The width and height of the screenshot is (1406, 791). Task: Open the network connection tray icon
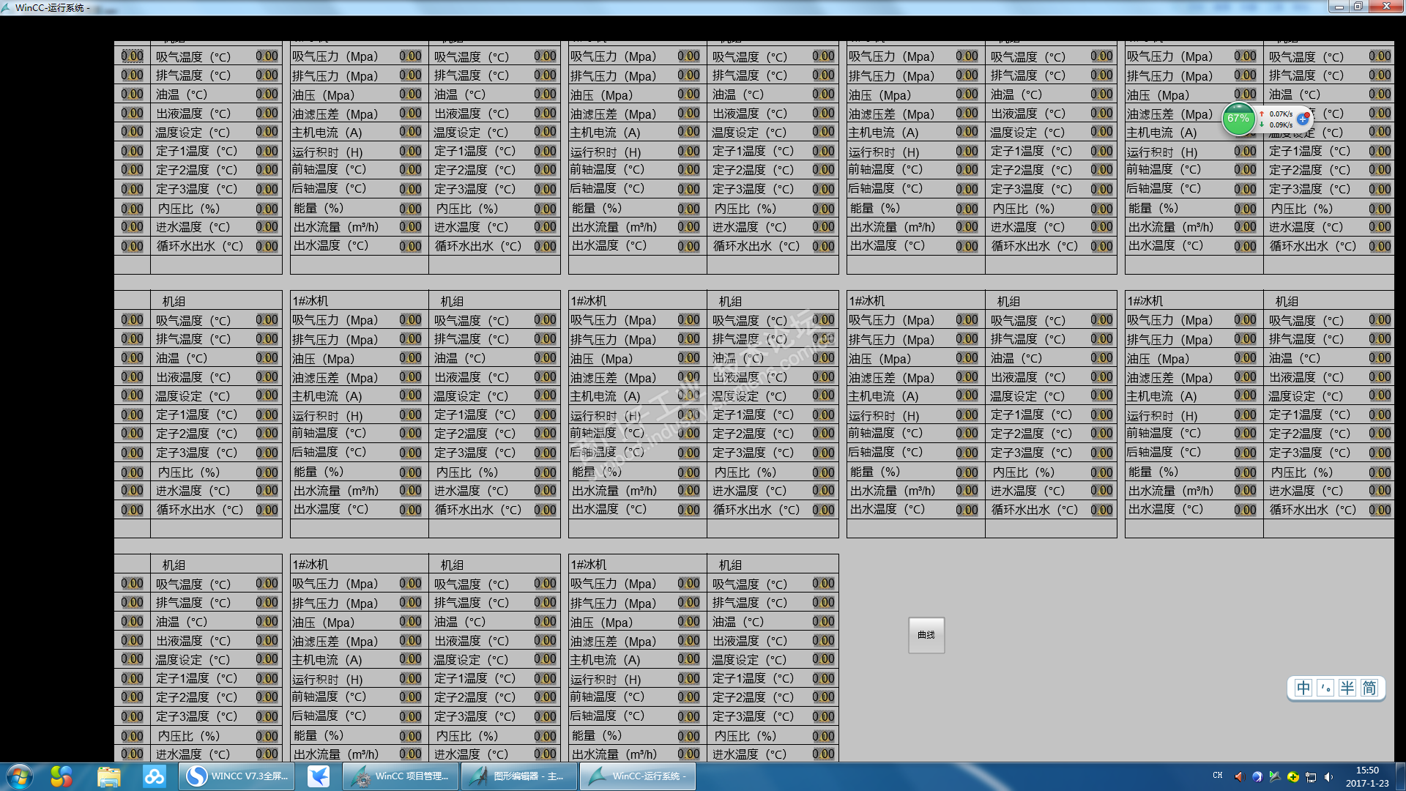[1311, 776]
